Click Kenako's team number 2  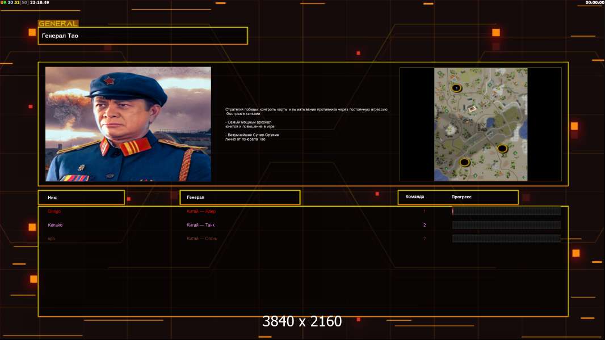[425, 225]
